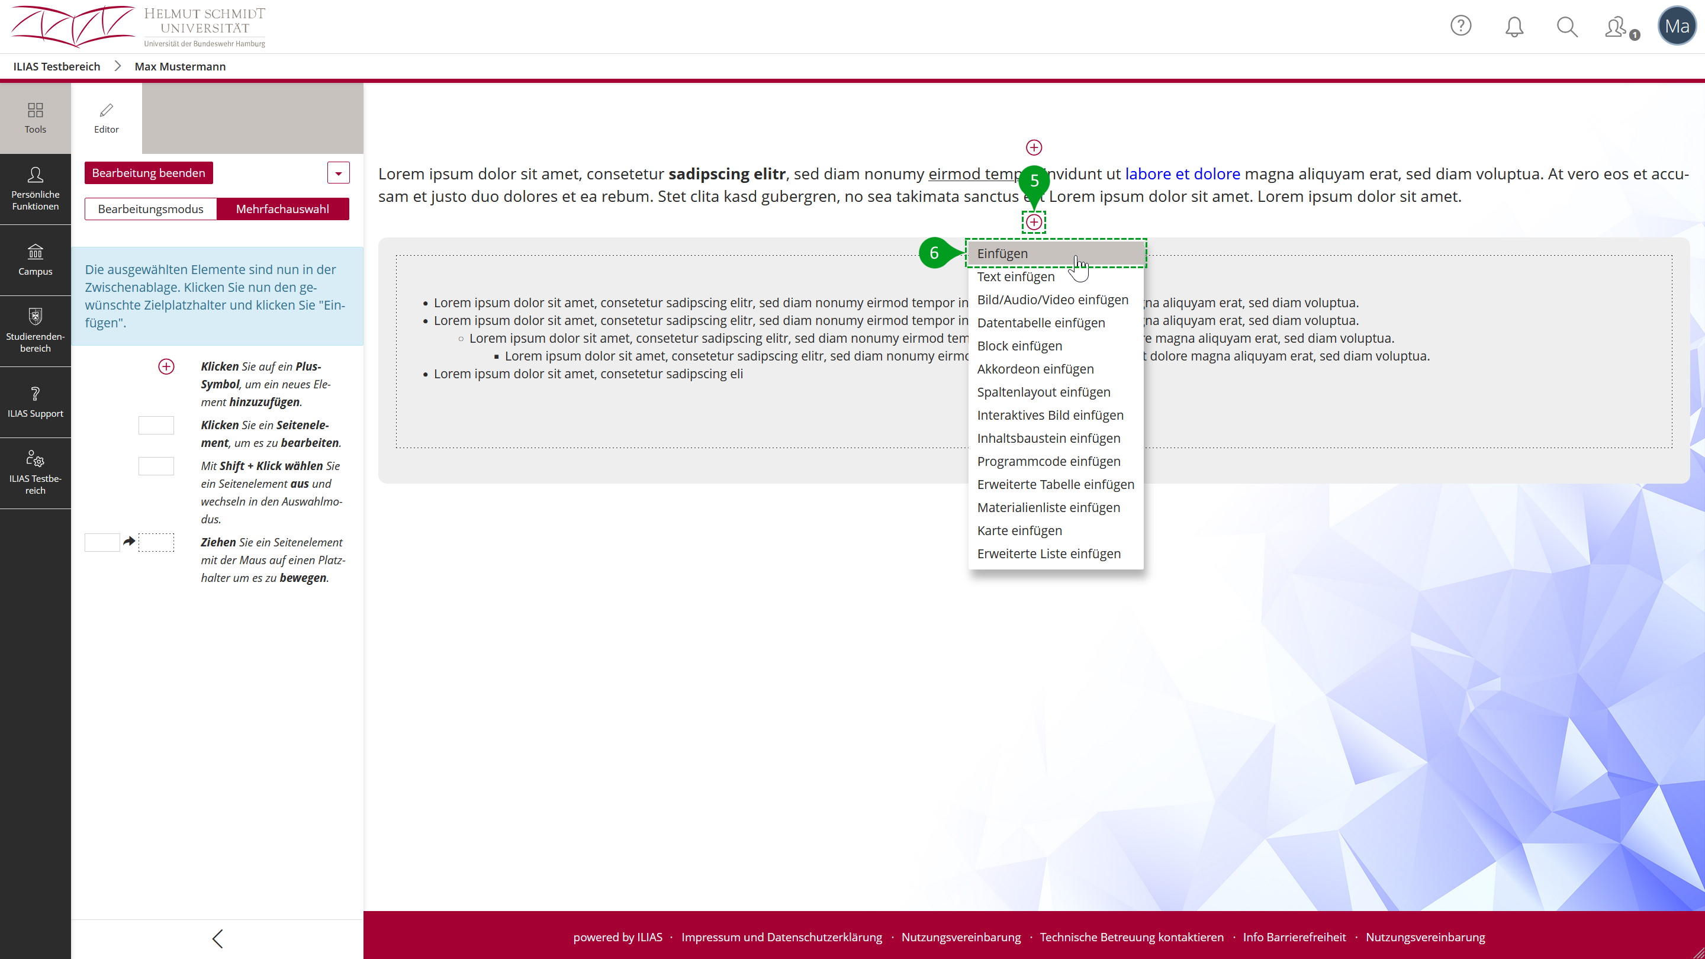
Task: Click the Ma user avatar
Action: (x=1677, y=26)
